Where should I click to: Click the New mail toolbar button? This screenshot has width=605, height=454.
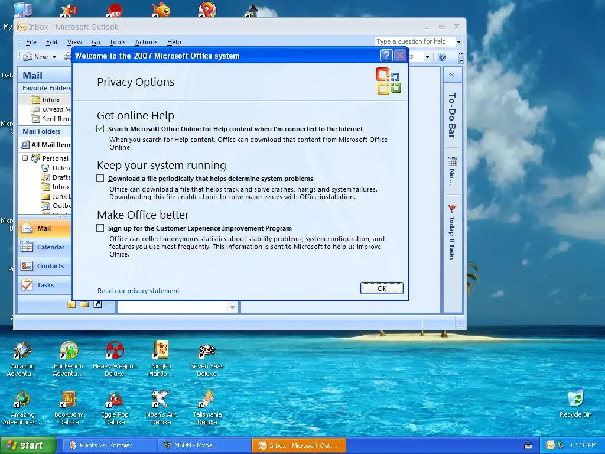point(36,57)
